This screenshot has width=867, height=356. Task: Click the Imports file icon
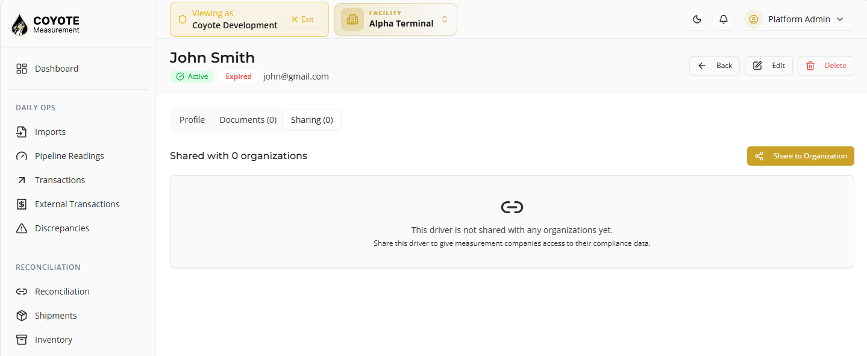pos(22,132)
